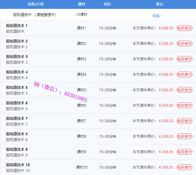Purchase lesson 课时4 via 购买单节
The image size is (196, 175).
[x=184, y=75]
